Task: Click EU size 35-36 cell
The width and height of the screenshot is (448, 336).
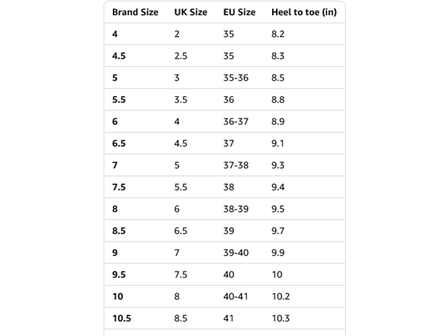Action: tap(235, 78)
